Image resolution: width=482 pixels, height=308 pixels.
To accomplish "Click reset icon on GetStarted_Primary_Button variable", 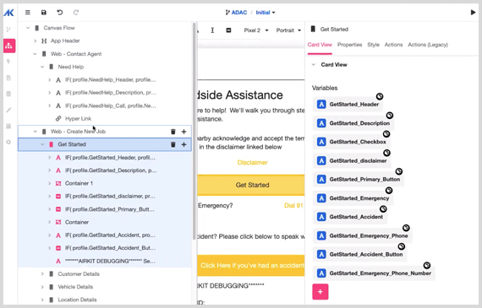I will [398, 171].
